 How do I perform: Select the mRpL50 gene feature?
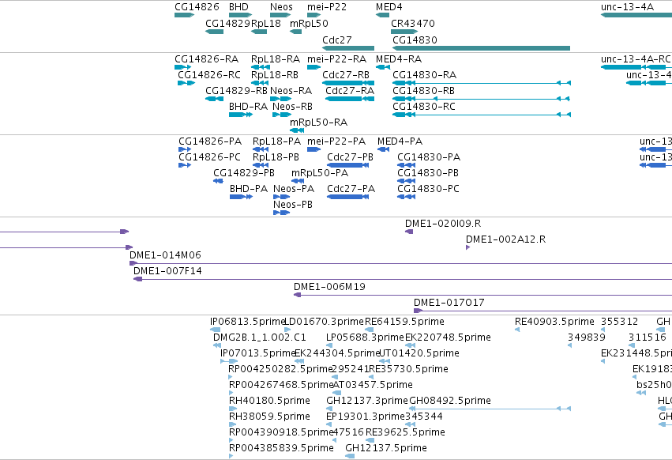click(295, 32)
